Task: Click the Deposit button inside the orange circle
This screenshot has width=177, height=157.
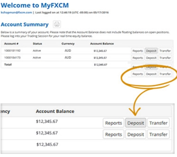Action: click(x=151, y=74)
